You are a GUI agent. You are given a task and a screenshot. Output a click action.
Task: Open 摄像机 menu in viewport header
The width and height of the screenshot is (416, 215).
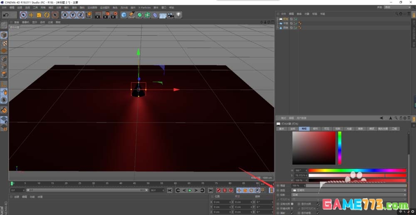[x=26, y=22]
